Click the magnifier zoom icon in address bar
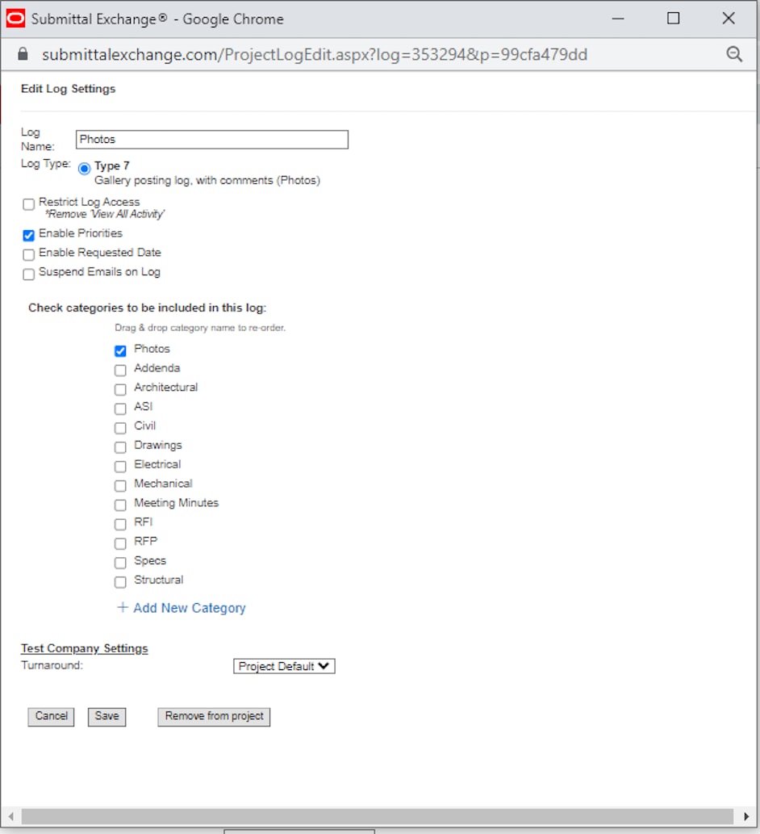This screenshot has width=760, height=834. pyautogui.click(x=734, y=54)
